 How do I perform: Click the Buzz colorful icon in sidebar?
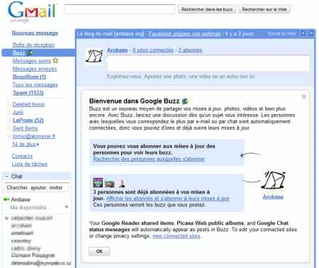30,52
